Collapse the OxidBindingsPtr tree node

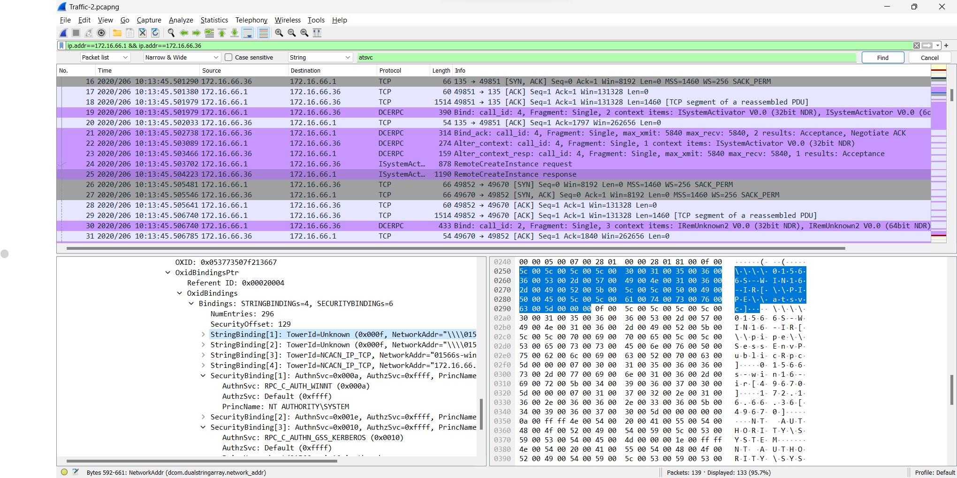pos(168,273)
